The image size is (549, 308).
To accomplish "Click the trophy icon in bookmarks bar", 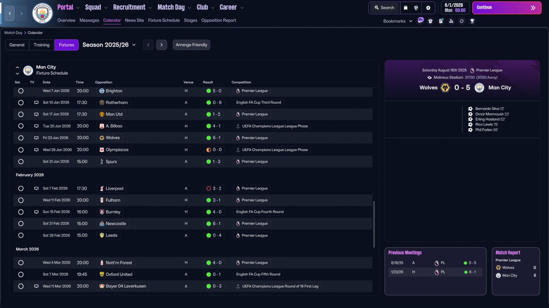I will (472, 21).
